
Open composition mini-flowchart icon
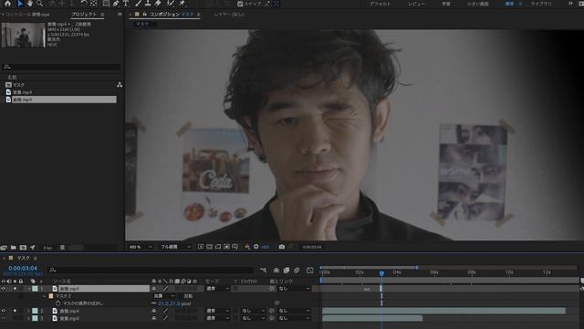coord(263,271)
